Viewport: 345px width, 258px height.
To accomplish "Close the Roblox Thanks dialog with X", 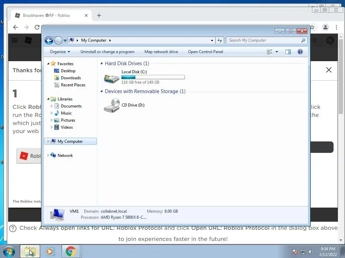I will pos(329,70).
